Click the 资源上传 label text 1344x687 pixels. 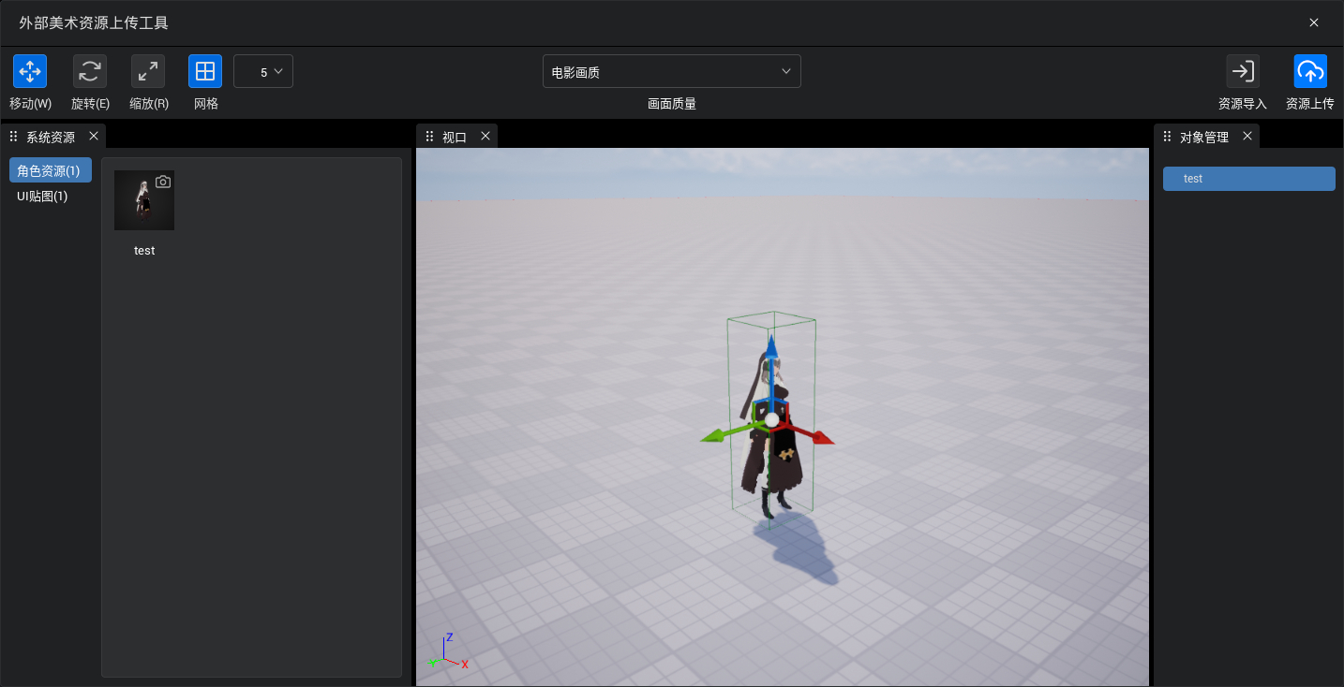click(1310, 104)
